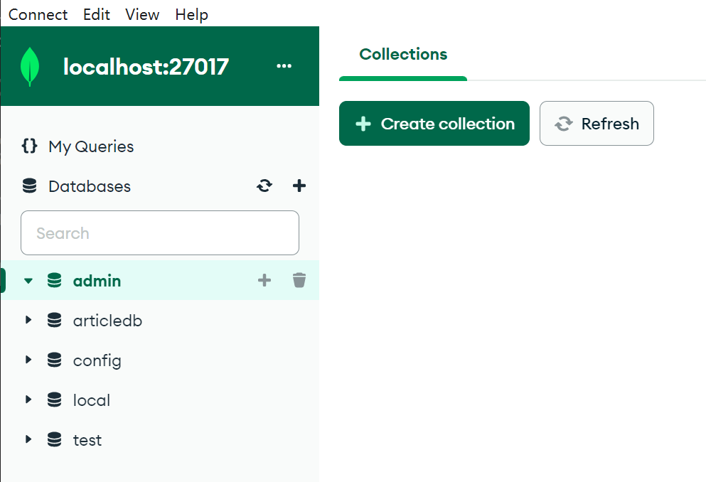Expand the test database caret

point(28,440)
